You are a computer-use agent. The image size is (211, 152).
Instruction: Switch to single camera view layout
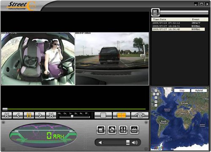[x=103, y=115]
